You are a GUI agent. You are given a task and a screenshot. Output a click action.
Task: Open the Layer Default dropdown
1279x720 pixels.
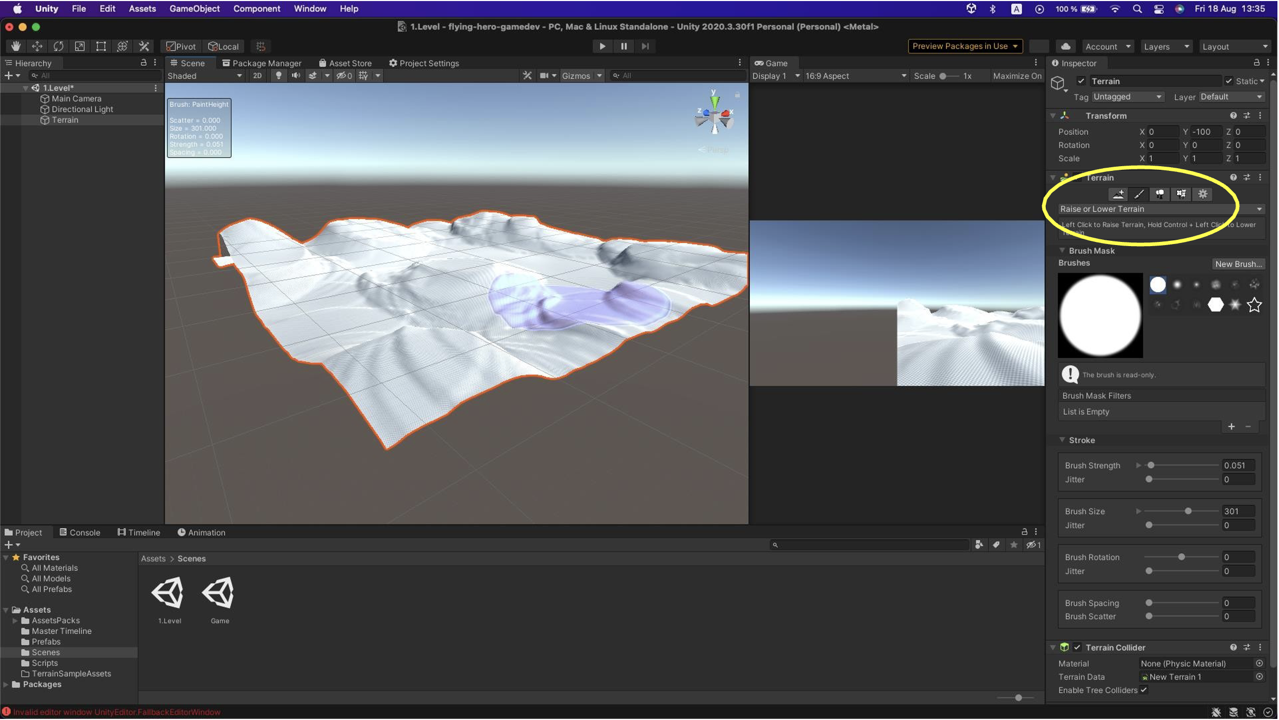(1231, 97)
